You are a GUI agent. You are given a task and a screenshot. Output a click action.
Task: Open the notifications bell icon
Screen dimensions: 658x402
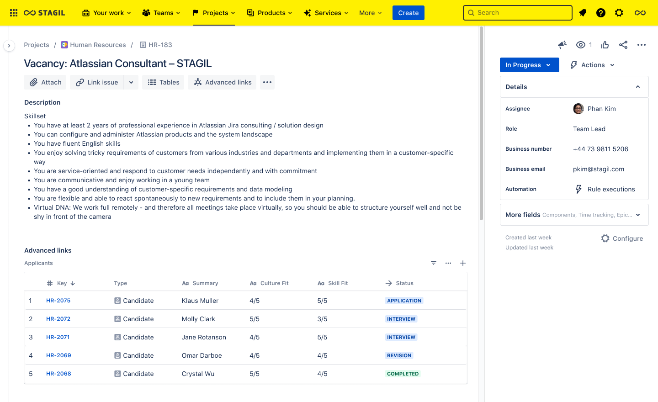point(583,13)
